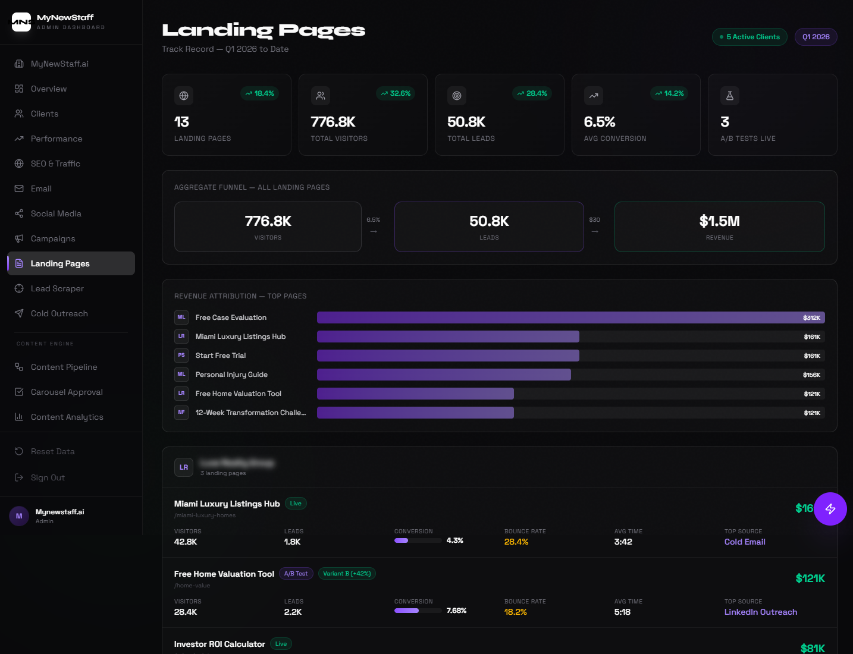Click the Cold Email top source link
Viewport: 853px width, 654px height.
click(745, 542)
